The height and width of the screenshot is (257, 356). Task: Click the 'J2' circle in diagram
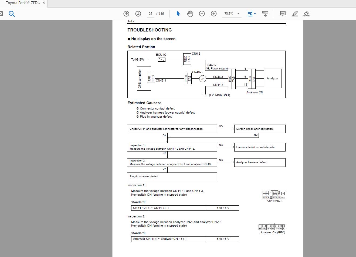[x=202, y=79]
